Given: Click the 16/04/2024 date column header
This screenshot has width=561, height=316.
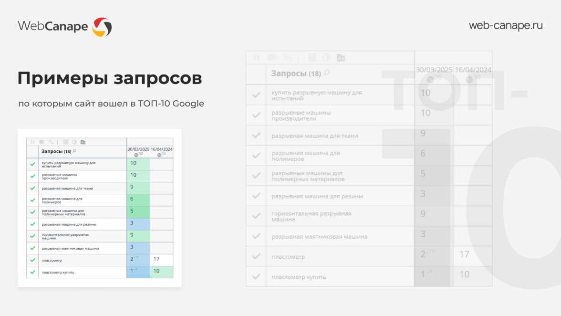Looking at the screenshot, I should point(161,149).
